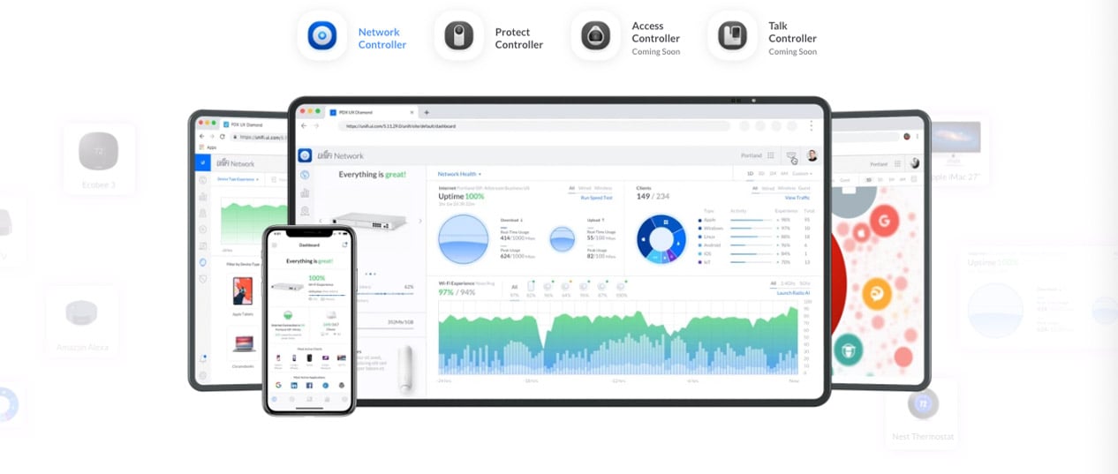Expand the Network Health dropdown
Image resolution: width=1118 pixels, height=474 pixels.
pos(460,174)
